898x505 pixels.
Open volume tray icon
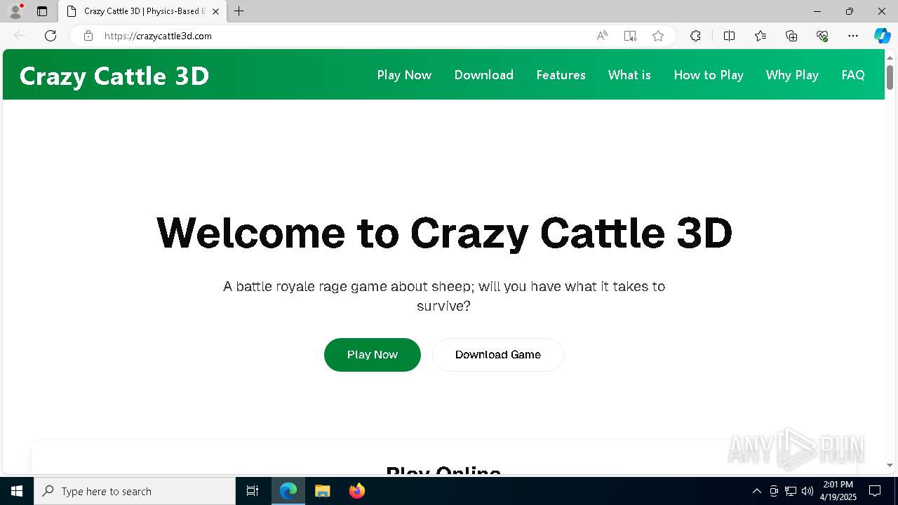(807, 491)
